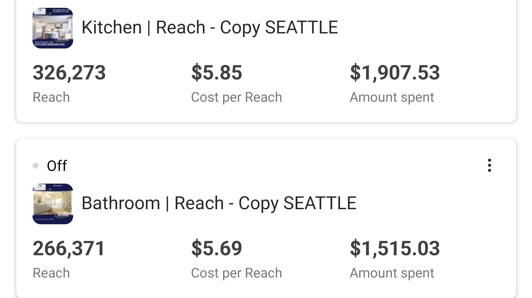Select the Off status label on Bathroom ad
The image size is (532, 298).
tap(57, 166)
